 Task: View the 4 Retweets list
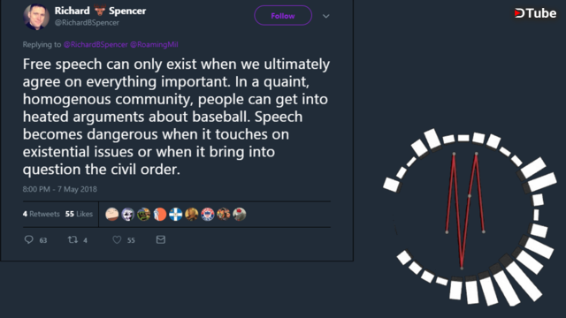point(42,214)
